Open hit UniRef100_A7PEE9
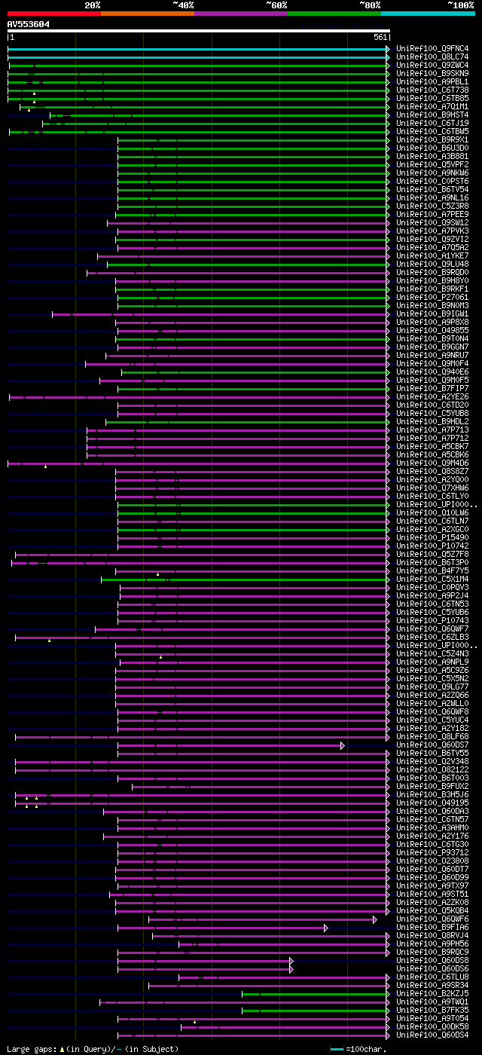Screen dimensions: 482x1055 point(432,215)
